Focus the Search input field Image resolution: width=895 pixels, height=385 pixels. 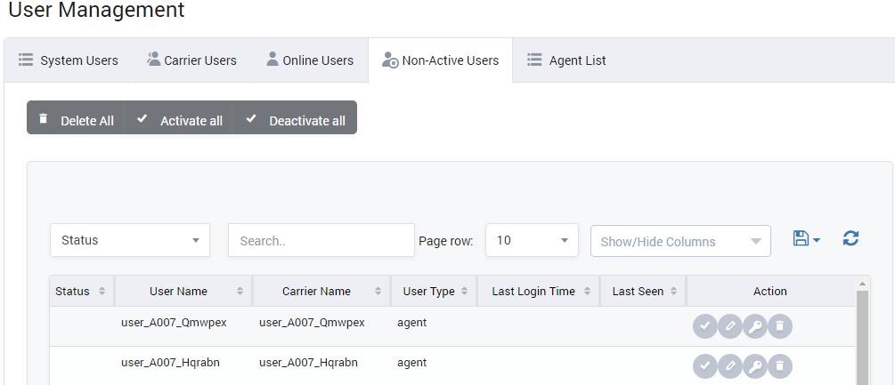tap(321, 240)
